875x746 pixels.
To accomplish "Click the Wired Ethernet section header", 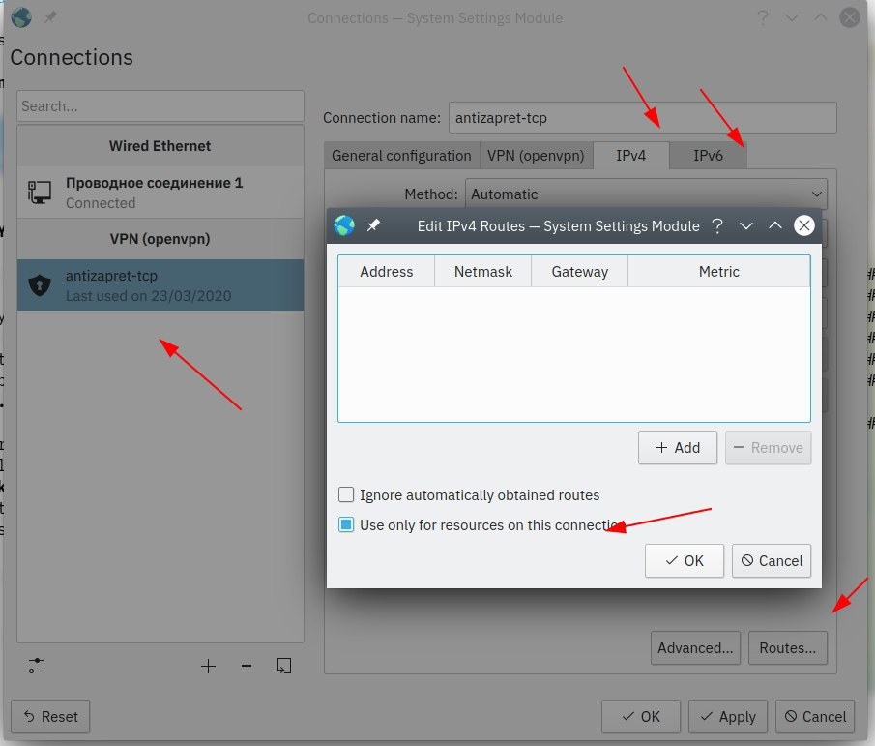I will [160, 146].
